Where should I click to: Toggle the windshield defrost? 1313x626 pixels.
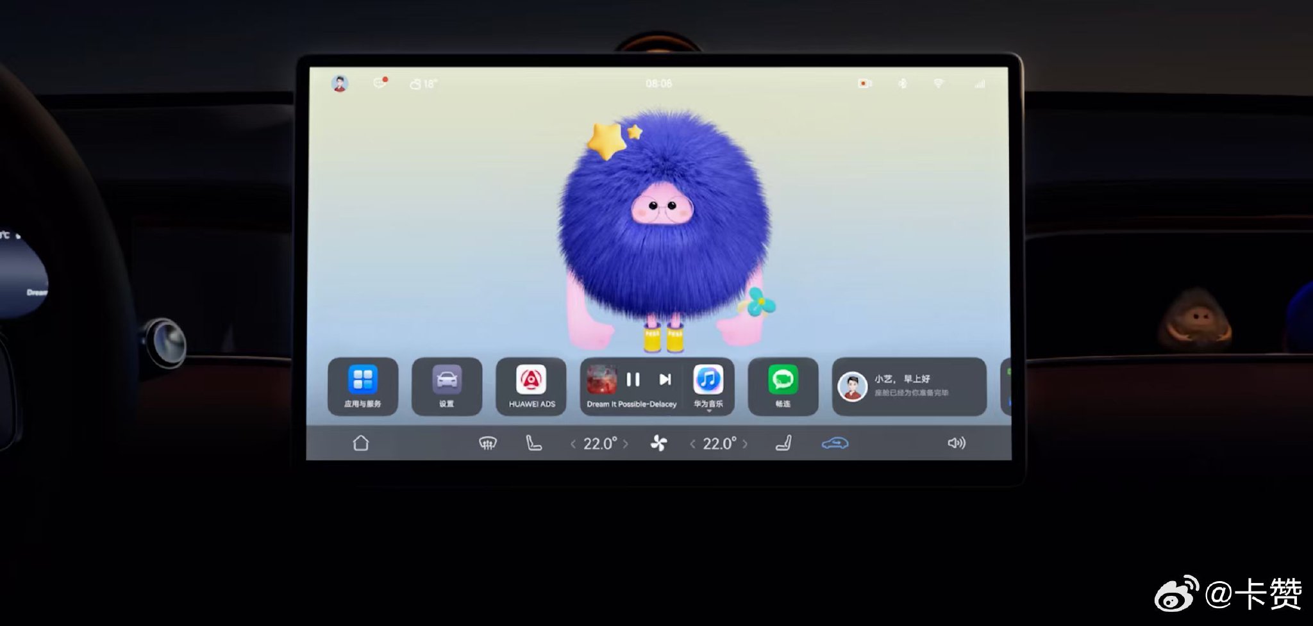pyautogui.click(x=488, y=443)
